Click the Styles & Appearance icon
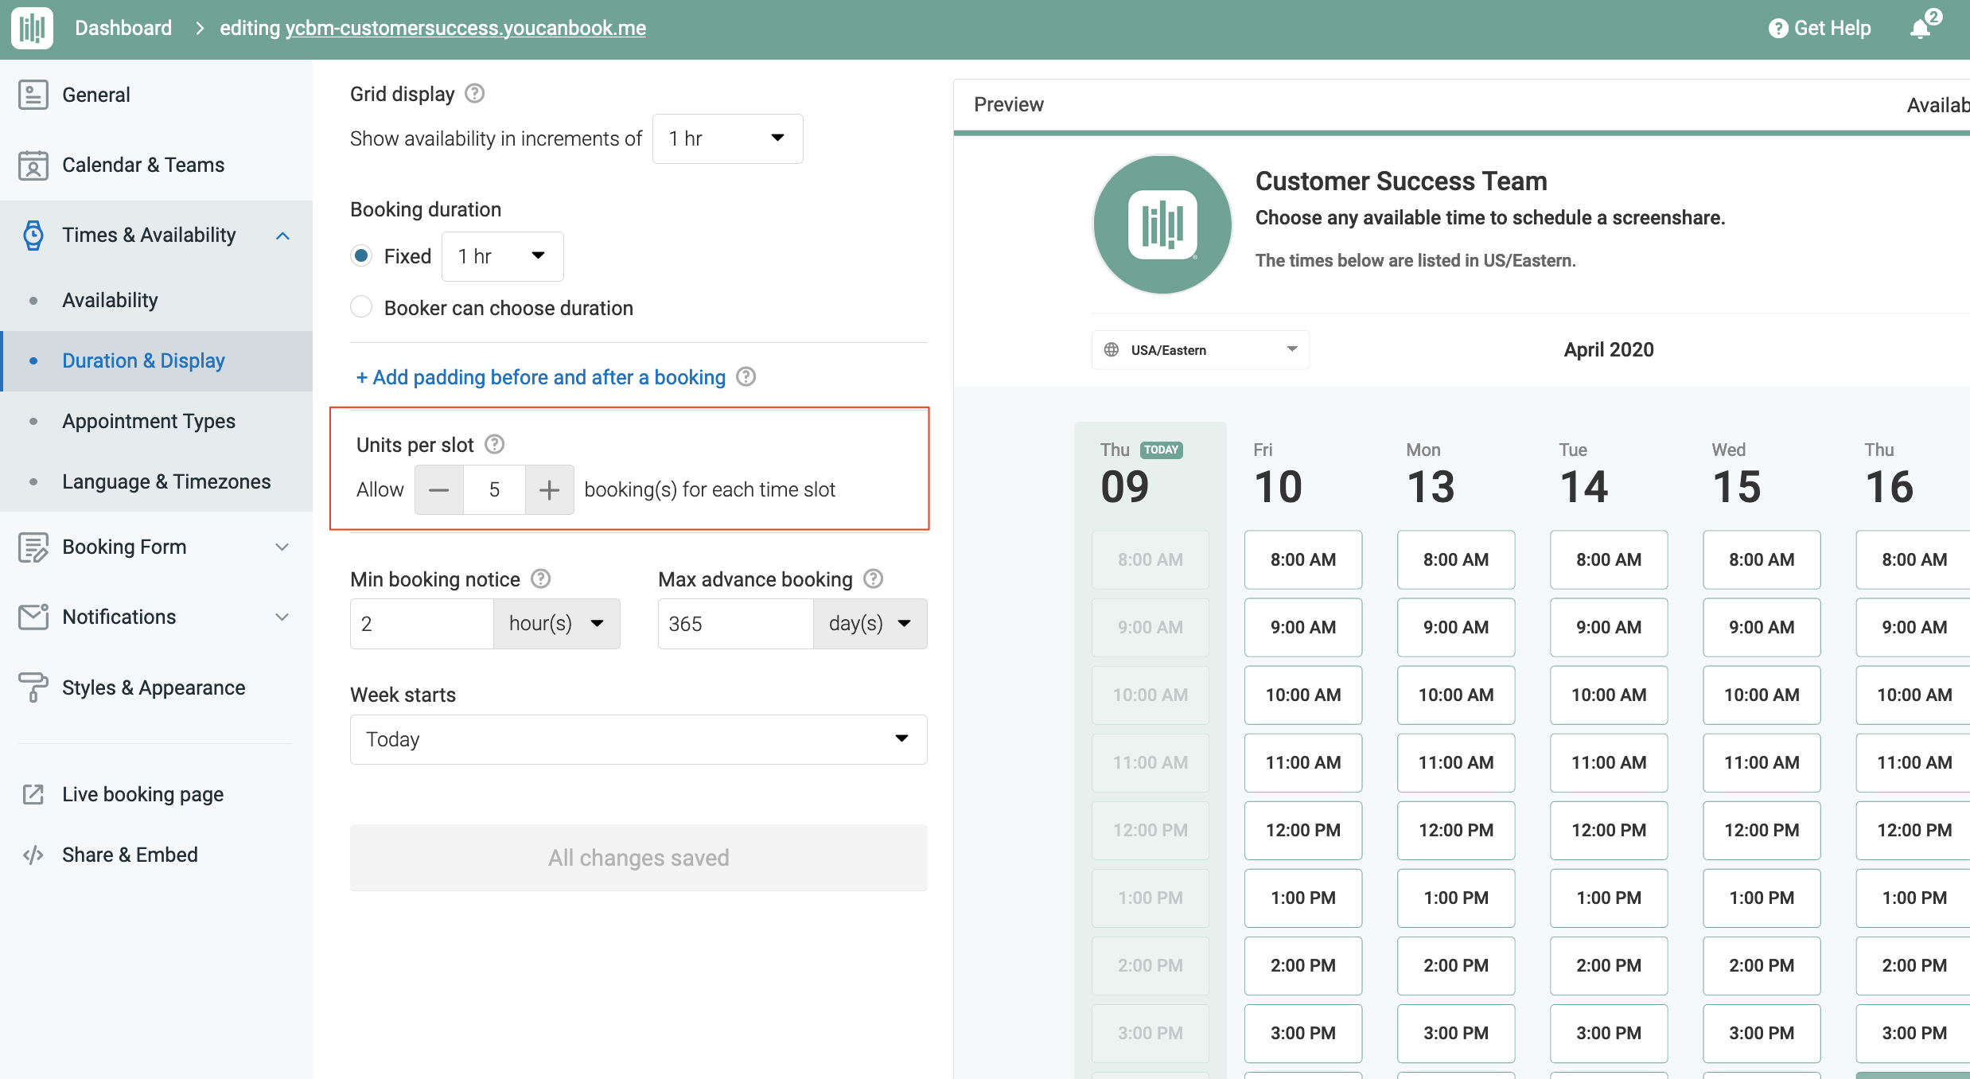Viewport: 1970px width, 1079px height. (x=33, y=687)
